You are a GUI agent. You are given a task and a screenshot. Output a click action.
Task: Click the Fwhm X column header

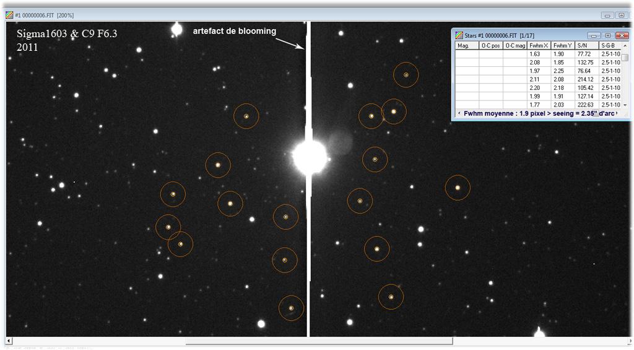tap(539, 45)
